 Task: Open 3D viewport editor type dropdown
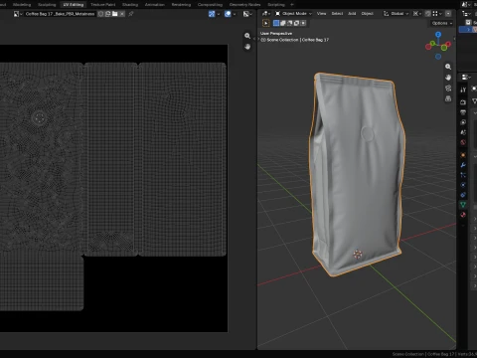click(266, 14)
